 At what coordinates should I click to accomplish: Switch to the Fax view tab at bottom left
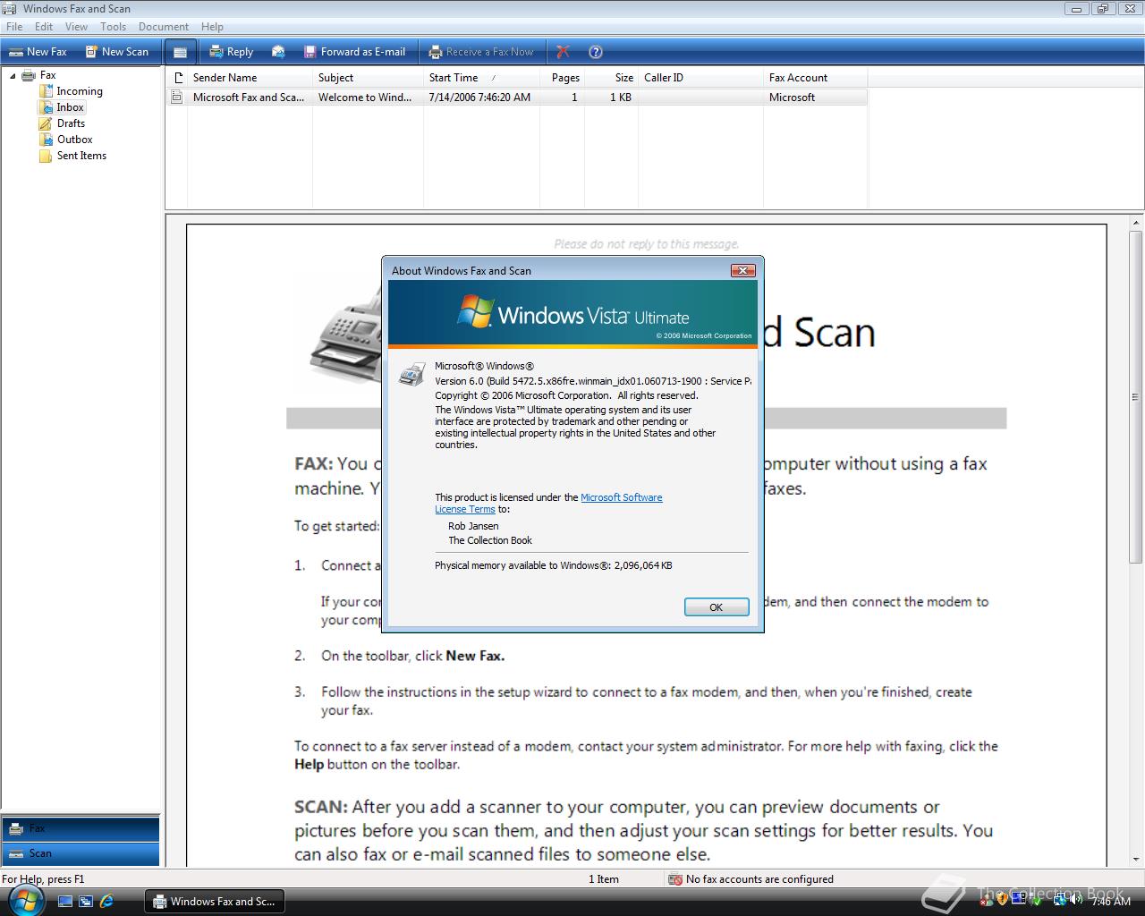click(81, 828)
